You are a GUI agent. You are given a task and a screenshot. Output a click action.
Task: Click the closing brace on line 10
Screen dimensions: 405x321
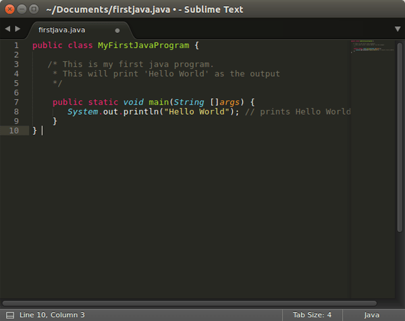click(34, 131)
